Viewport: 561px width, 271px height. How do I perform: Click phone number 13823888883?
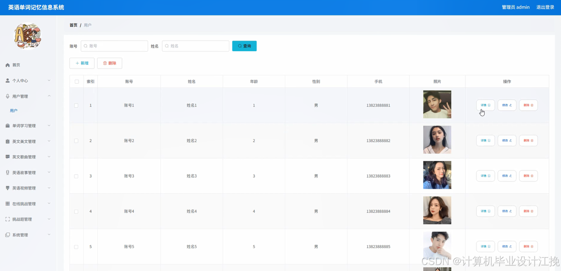[x=378, y=176]
